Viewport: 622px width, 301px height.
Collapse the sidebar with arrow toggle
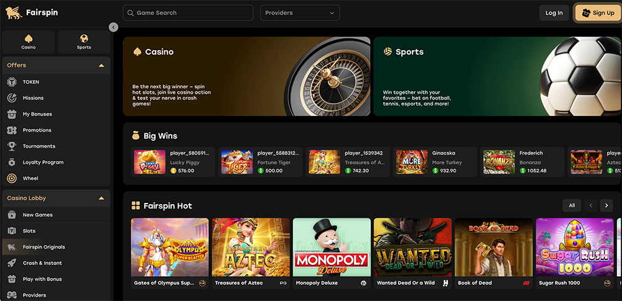[x=113, y=27]
